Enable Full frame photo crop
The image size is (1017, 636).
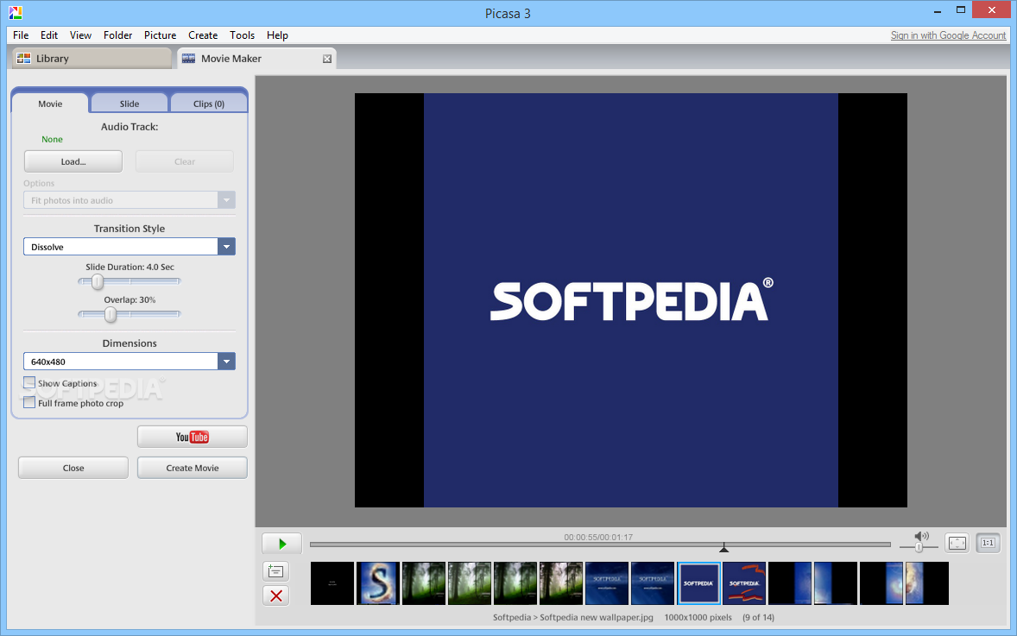29,403
